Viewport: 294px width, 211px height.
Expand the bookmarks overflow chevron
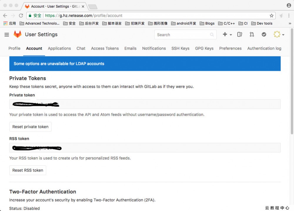point(290,23)
